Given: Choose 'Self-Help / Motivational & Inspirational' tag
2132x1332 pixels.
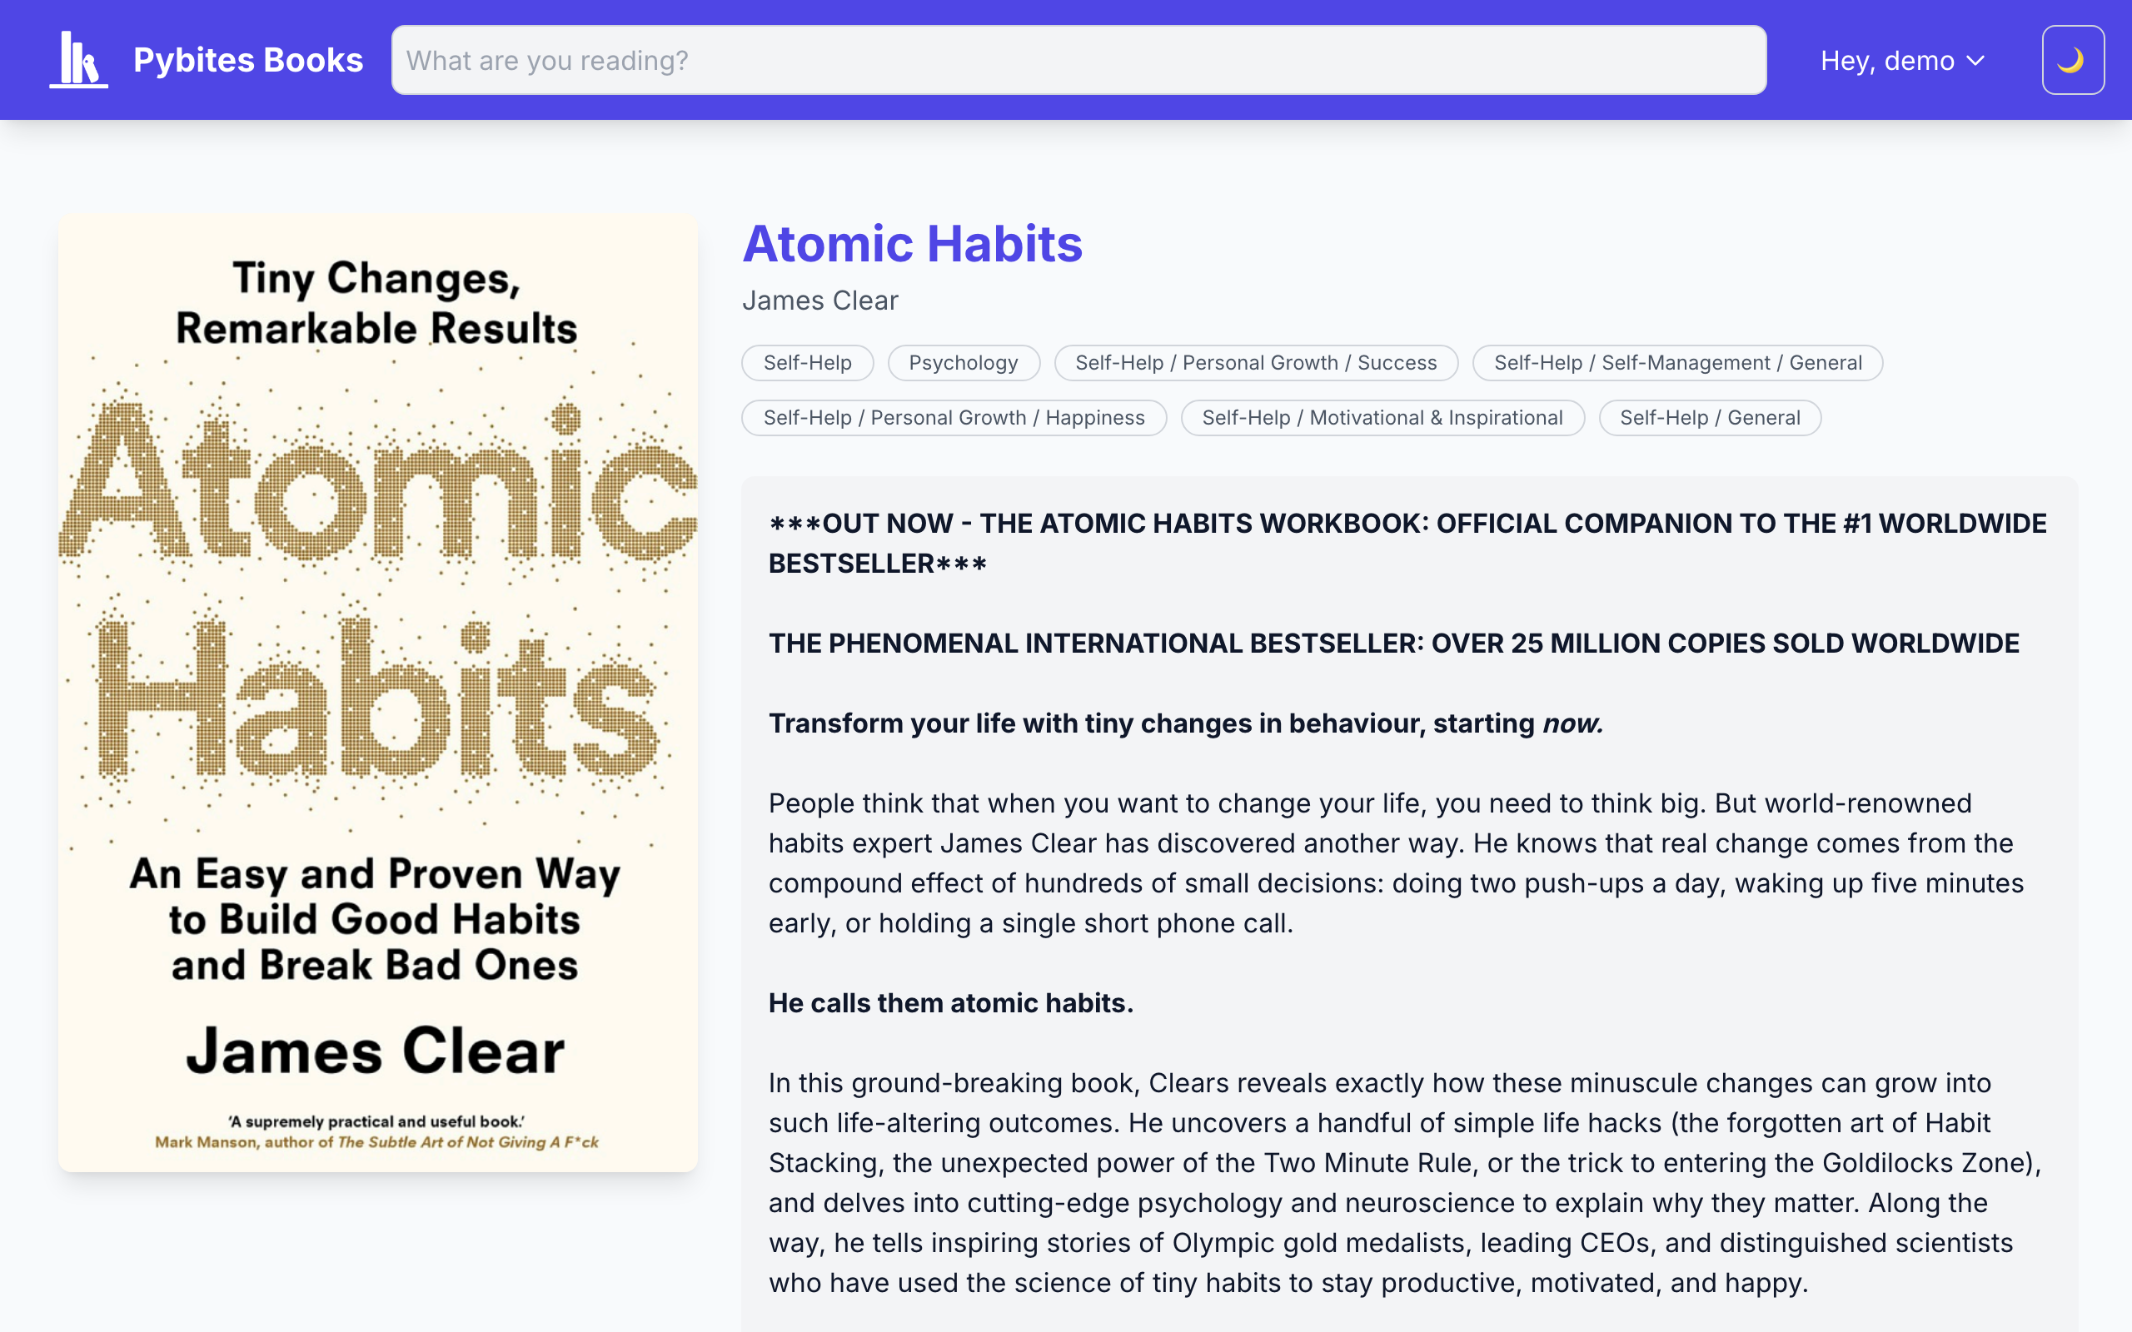Looking at the screenshot, I should (x=1382, y=418).
